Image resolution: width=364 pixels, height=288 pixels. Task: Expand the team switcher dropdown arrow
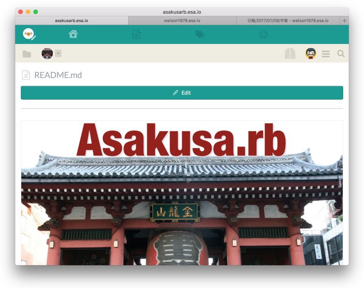coord(58,53)
